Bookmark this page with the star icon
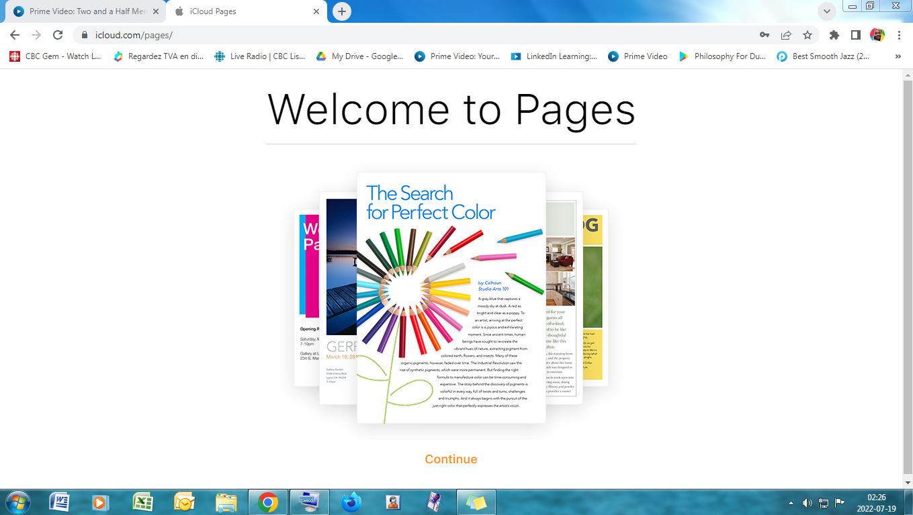 tap(808, 35)
